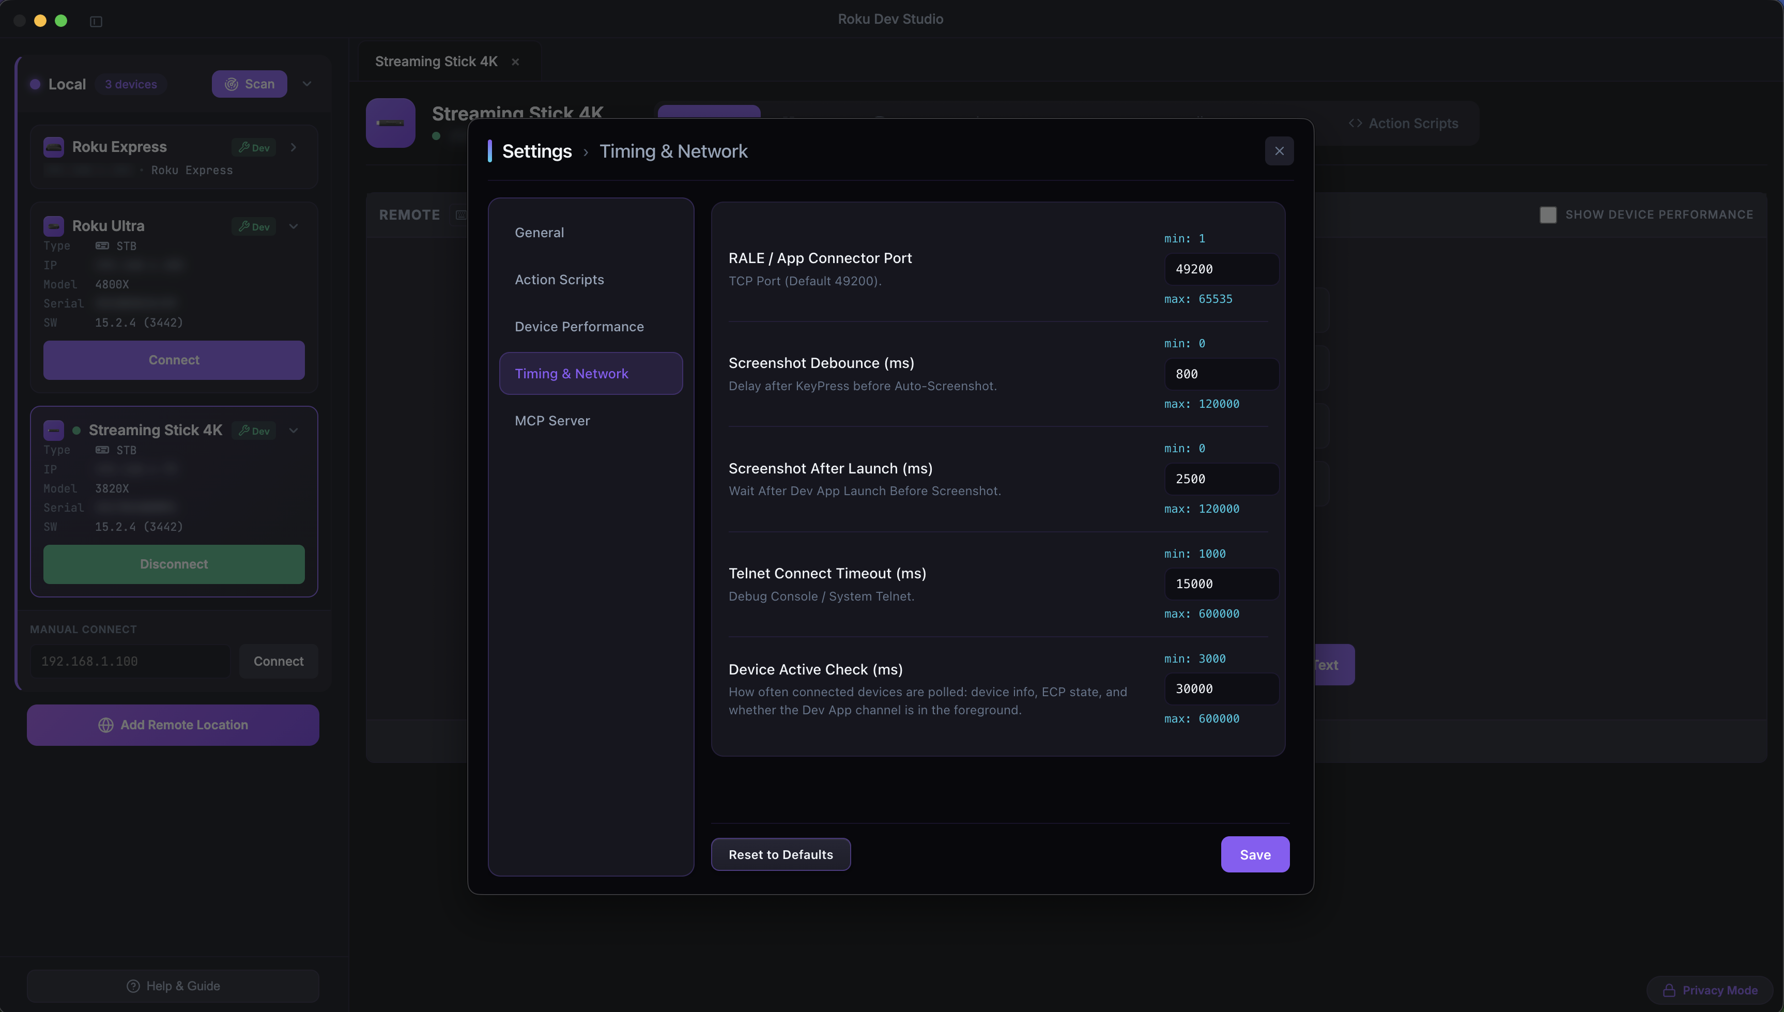Click the green online dot on Streaming Stick 4K
The width and height of the screenshot is (1784, 1012).
76,431
